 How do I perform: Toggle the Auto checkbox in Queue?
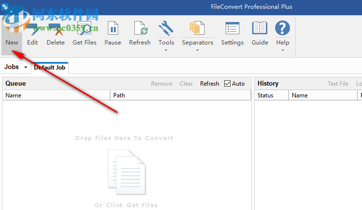[227, 83]
